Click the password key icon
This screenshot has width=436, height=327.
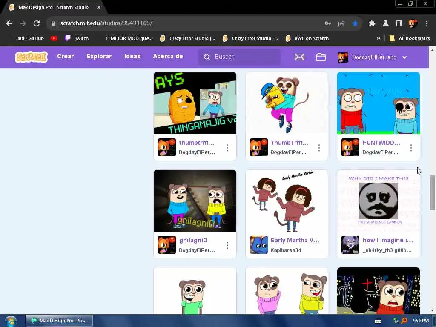[328, 24]
